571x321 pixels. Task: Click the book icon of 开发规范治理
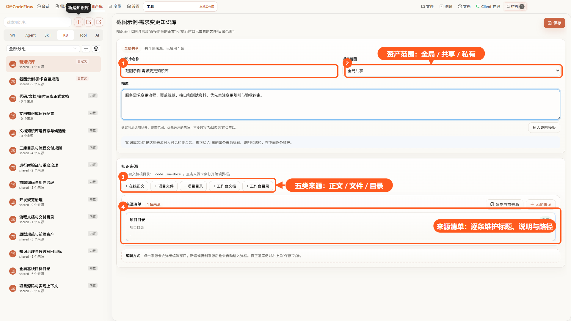click(x=13, y=202)
